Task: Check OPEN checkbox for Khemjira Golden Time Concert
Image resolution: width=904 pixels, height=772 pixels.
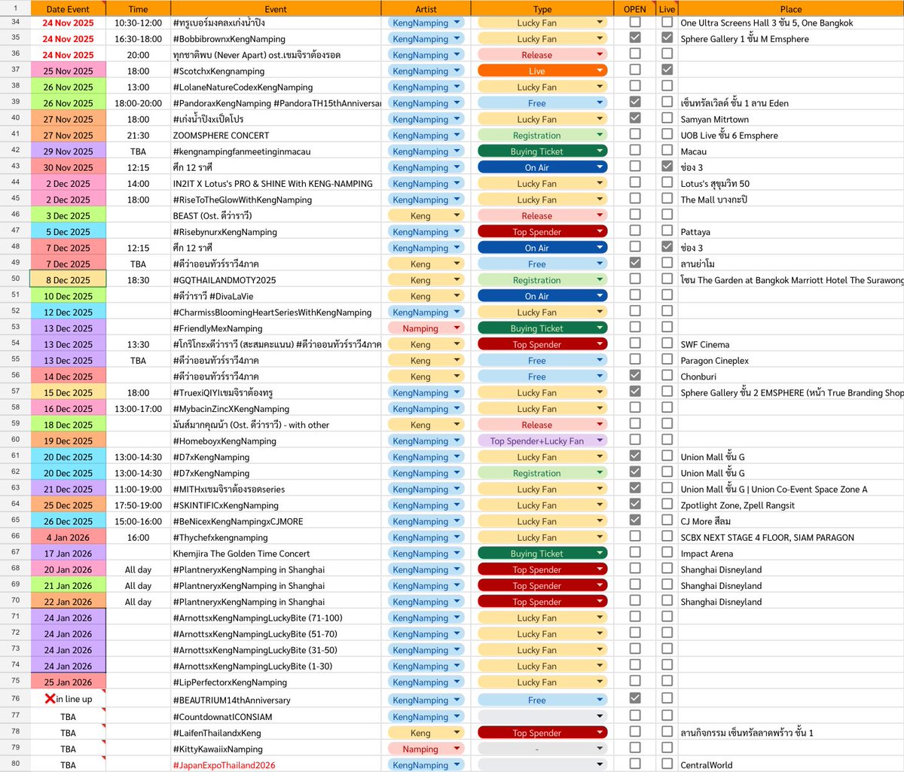Action: point(635,553)
